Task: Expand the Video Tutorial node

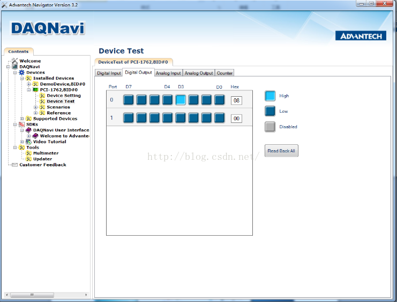Action: tap(22, 142)
